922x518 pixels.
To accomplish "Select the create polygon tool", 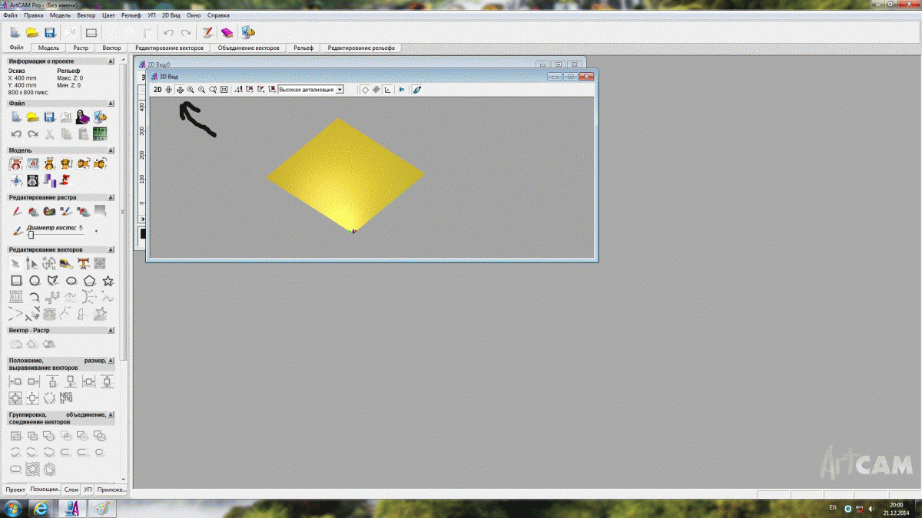I will 90,281.
